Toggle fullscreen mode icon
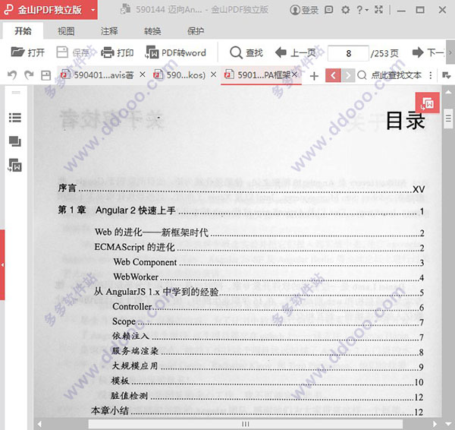455x430 pixels. click(x=378, y=10)
